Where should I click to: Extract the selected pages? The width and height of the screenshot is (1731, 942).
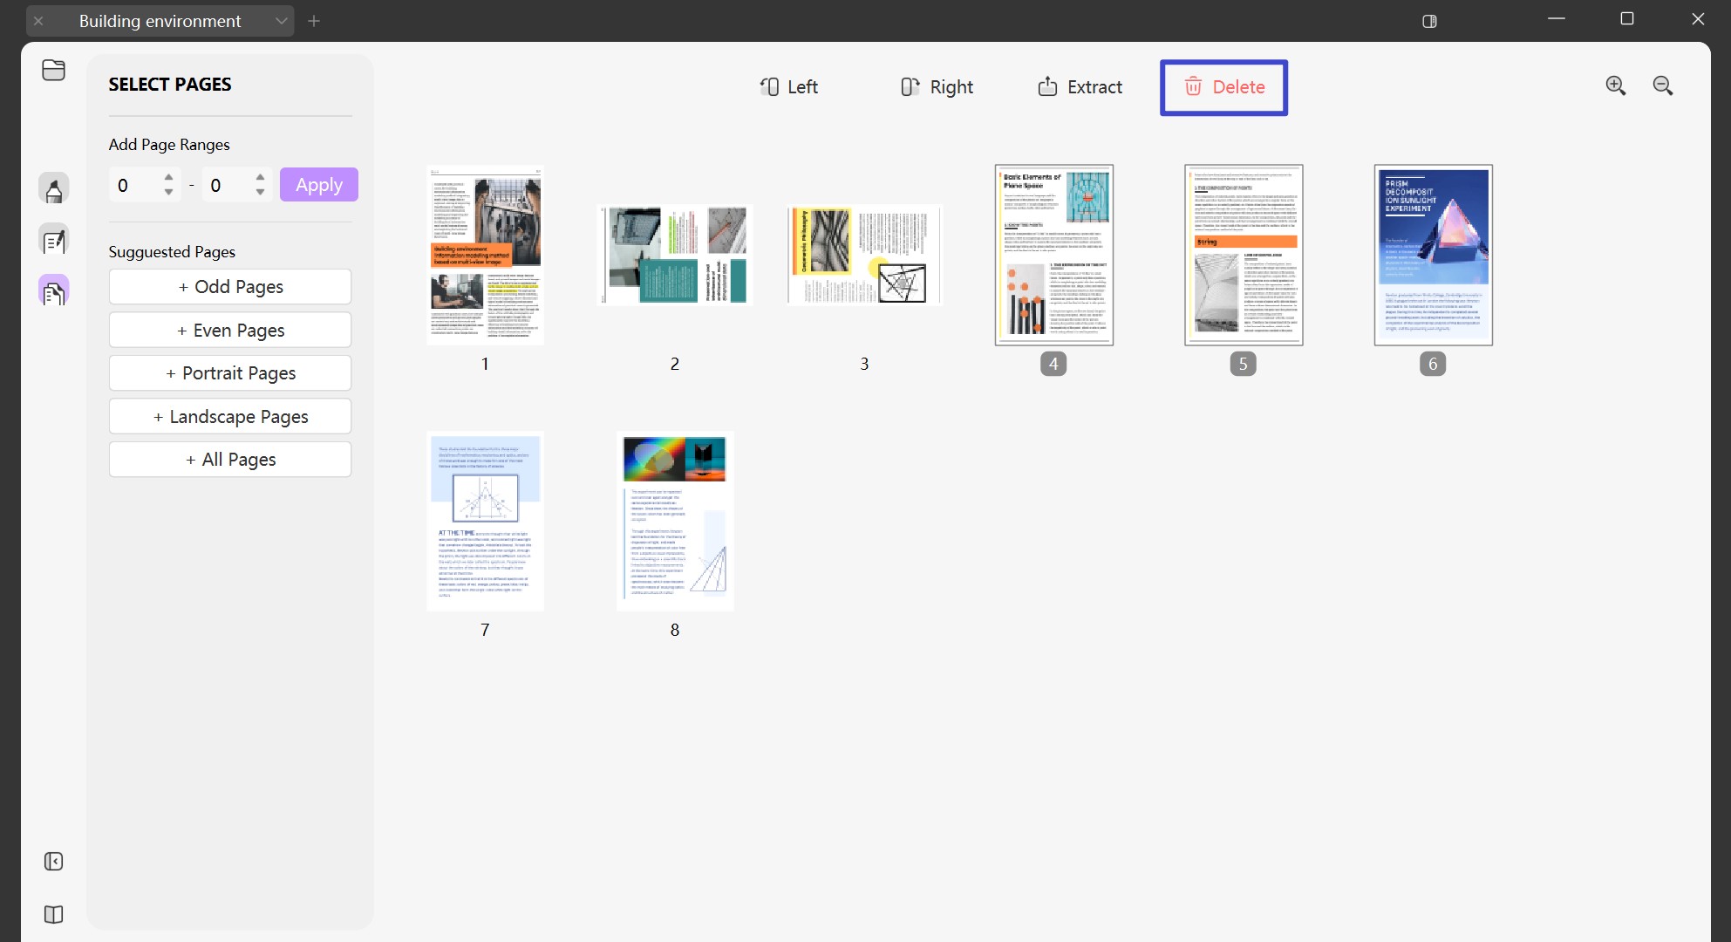click(1080, 87)
